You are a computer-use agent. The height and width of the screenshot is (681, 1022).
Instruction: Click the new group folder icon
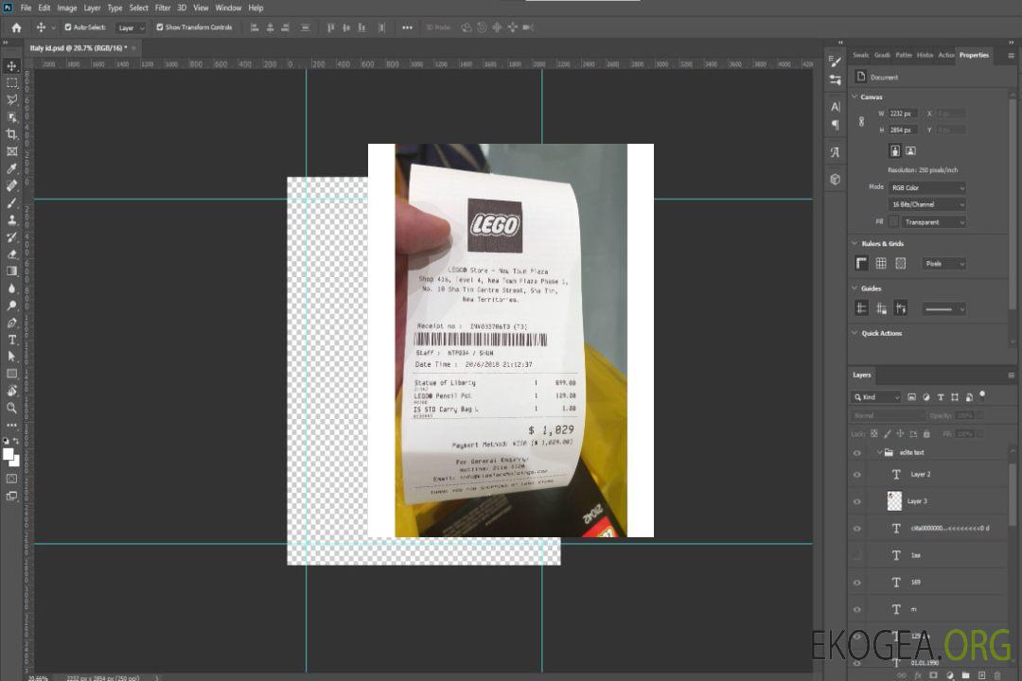coord(965,675)
